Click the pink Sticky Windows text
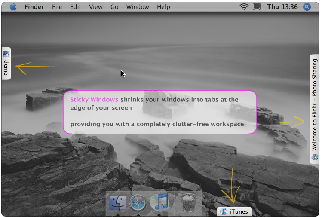The image size is (322, 217). [94, 99]
